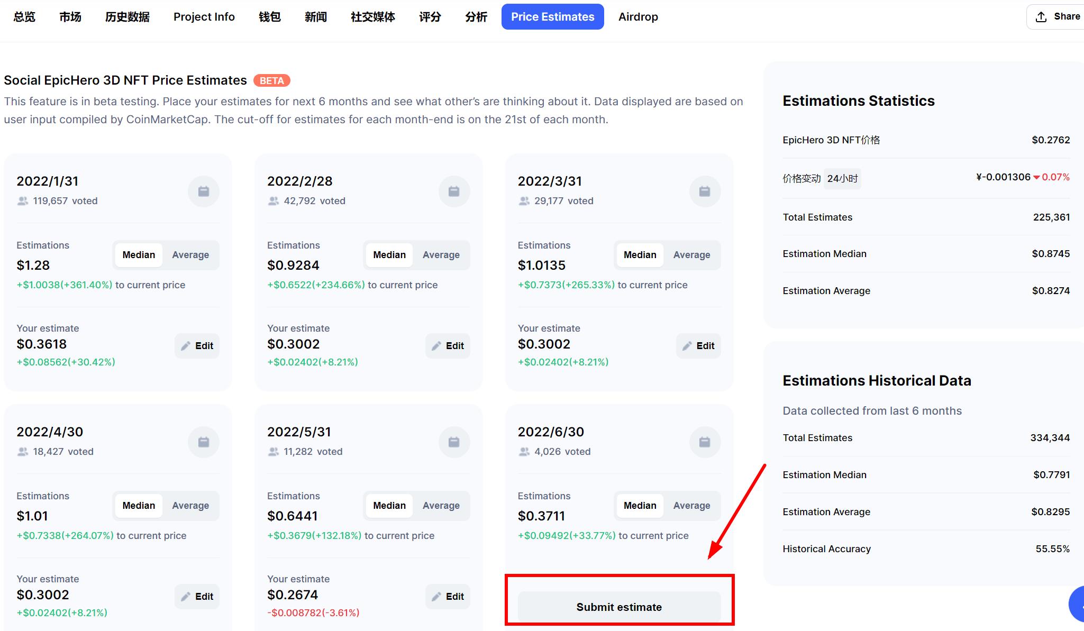Click calendar icon on 2022/5/31 card
This screenshot has height=631, width=1084.
454,442
